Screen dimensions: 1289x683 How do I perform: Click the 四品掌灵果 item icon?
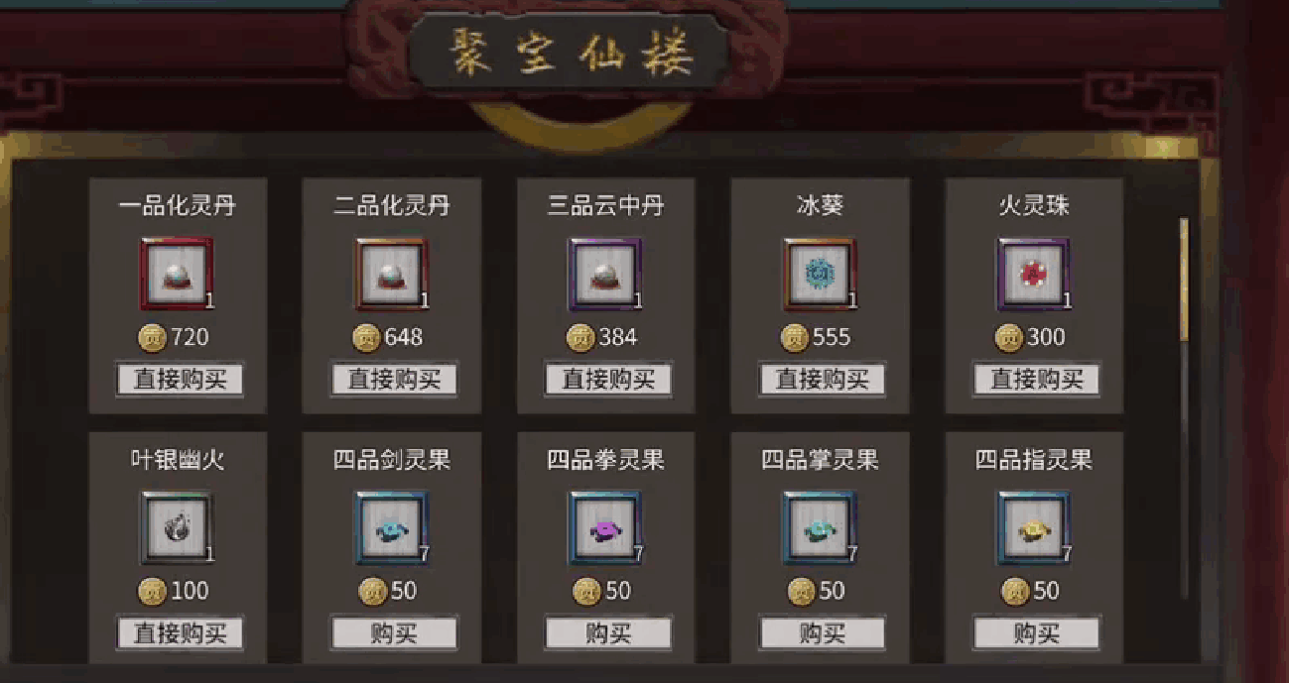pos(820,527)
